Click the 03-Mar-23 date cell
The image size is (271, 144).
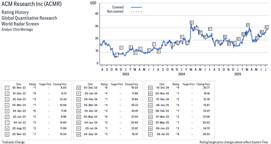[19, 105]
